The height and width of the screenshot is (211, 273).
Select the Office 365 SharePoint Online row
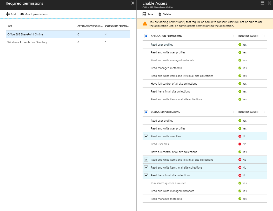pyautogui.click(x=25, y=34)
